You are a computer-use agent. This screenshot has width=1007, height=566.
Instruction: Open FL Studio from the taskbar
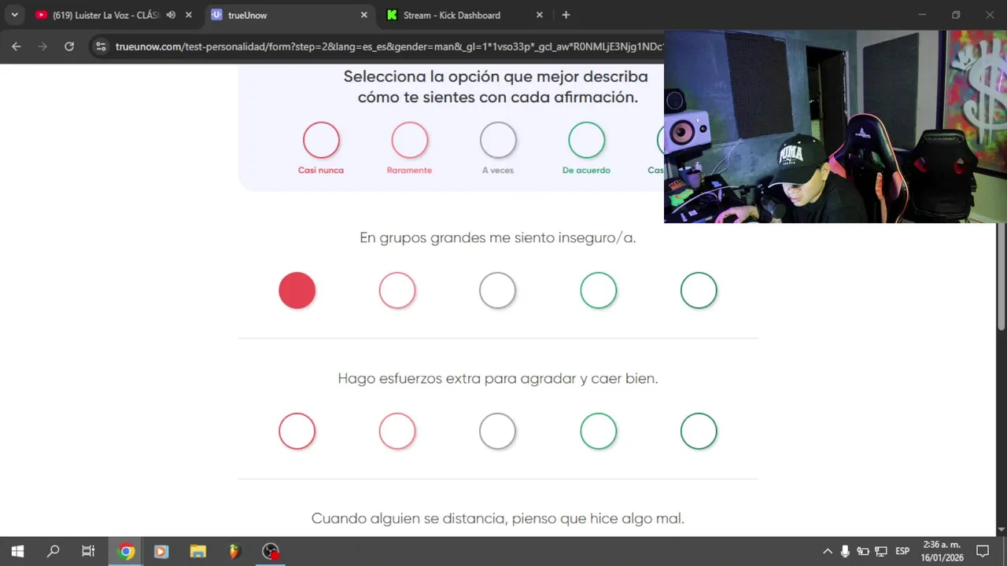[x=234, y=551]
